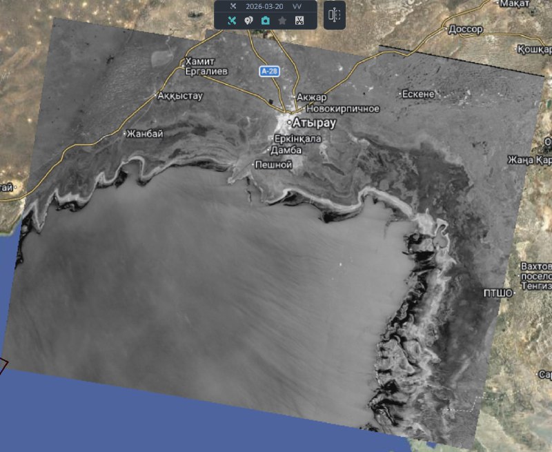The image size is (552, 452).
Task: Click the ПТШО label on map
Action: point(497,293)
